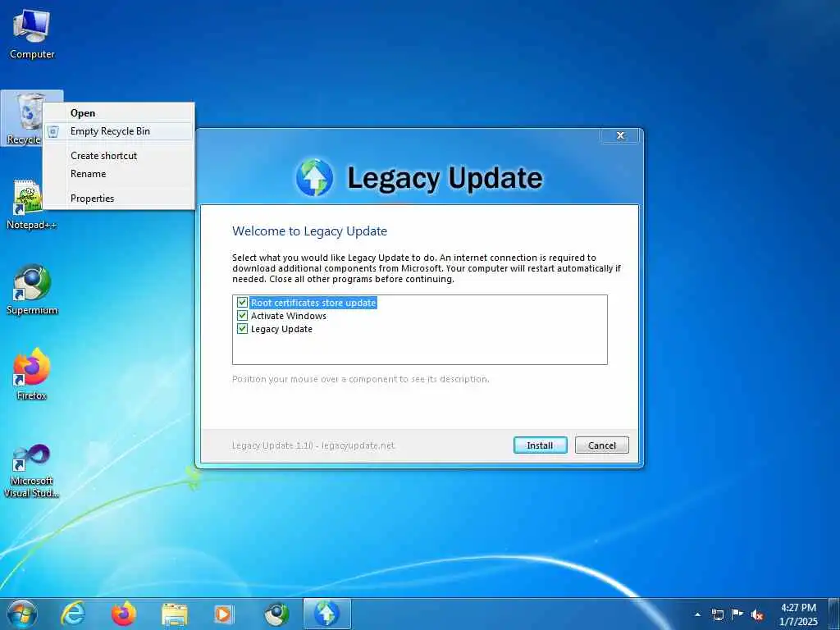Image resolution: width=840 pixels, height=630 pixels.
Task: Choose Empty Recycle Bin menu entry
Action: (118, 131)
